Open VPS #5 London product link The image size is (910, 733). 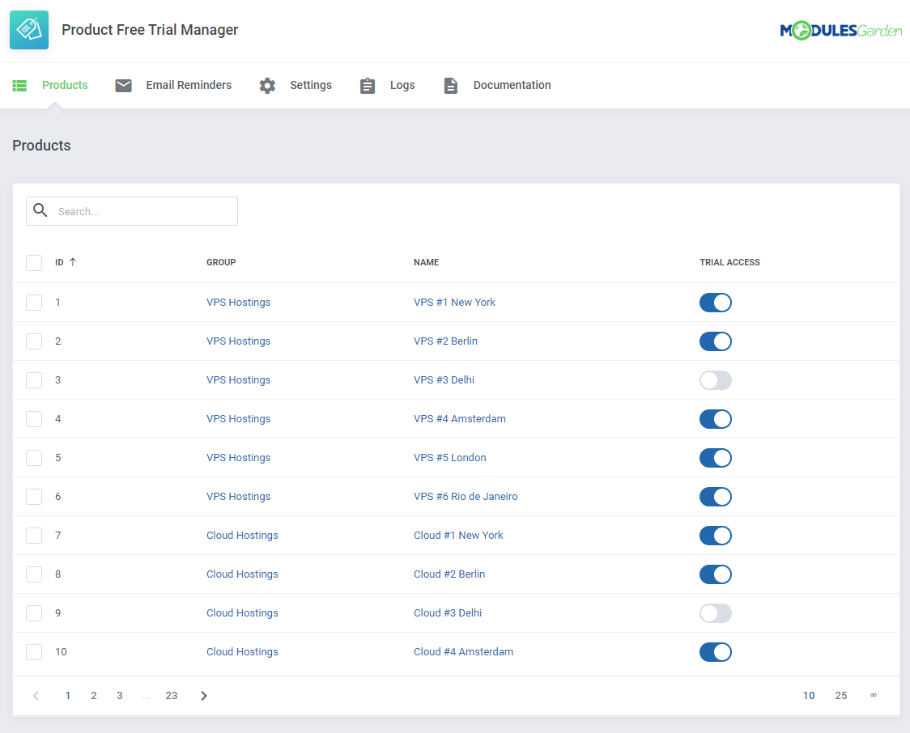pyautogui.click(x=450, y=458)
